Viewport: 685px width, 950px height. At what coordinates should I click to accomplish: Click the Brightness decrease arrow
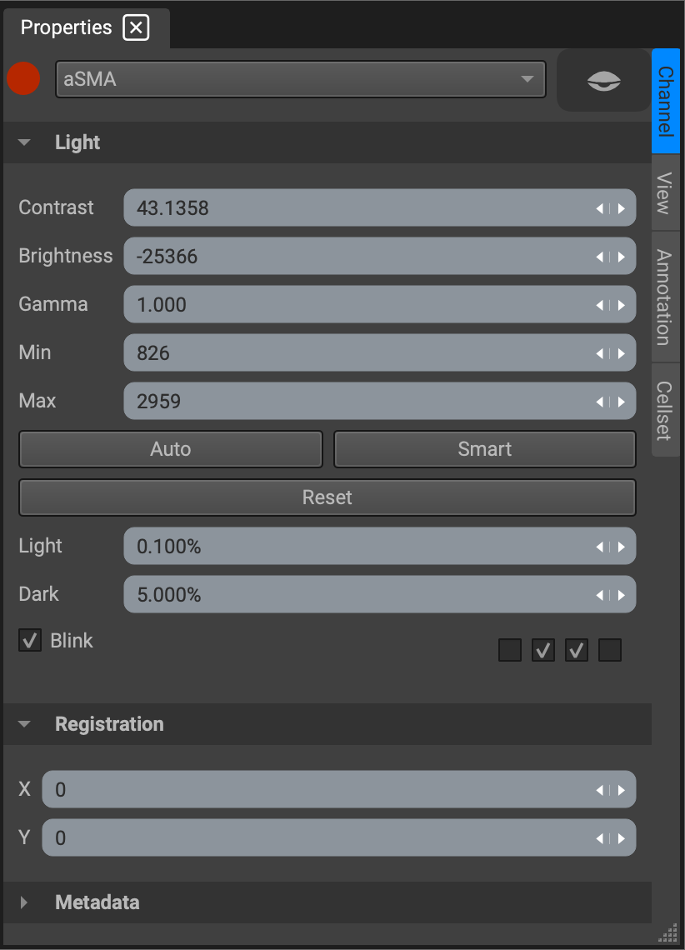point(600,257)
